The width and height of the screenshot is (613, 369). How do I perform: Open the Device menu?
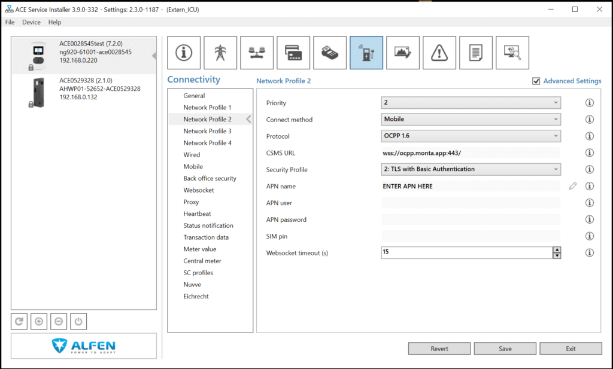pos(31,22)
